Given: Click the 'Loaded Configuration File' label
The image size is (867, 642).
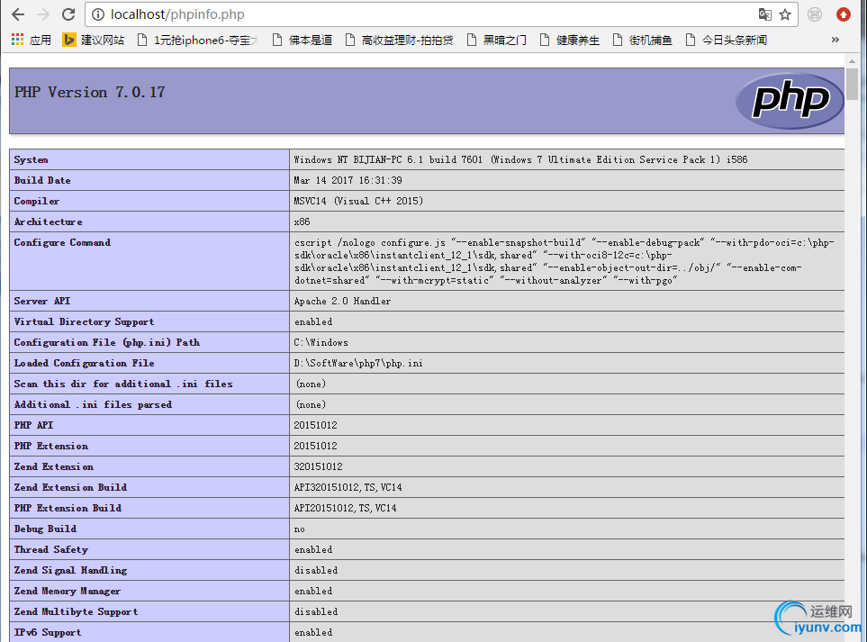Looking at the screenshot, I should coord(84,363).
